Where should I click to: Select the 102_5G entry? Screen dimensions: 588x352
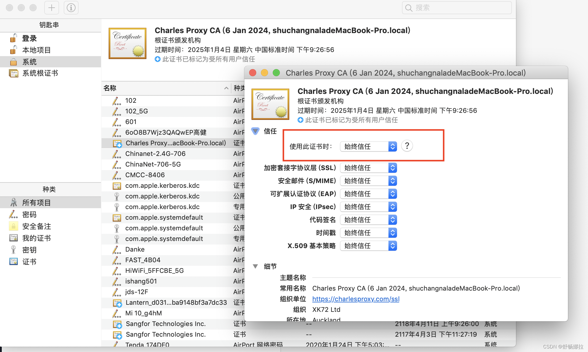point(173,111)
